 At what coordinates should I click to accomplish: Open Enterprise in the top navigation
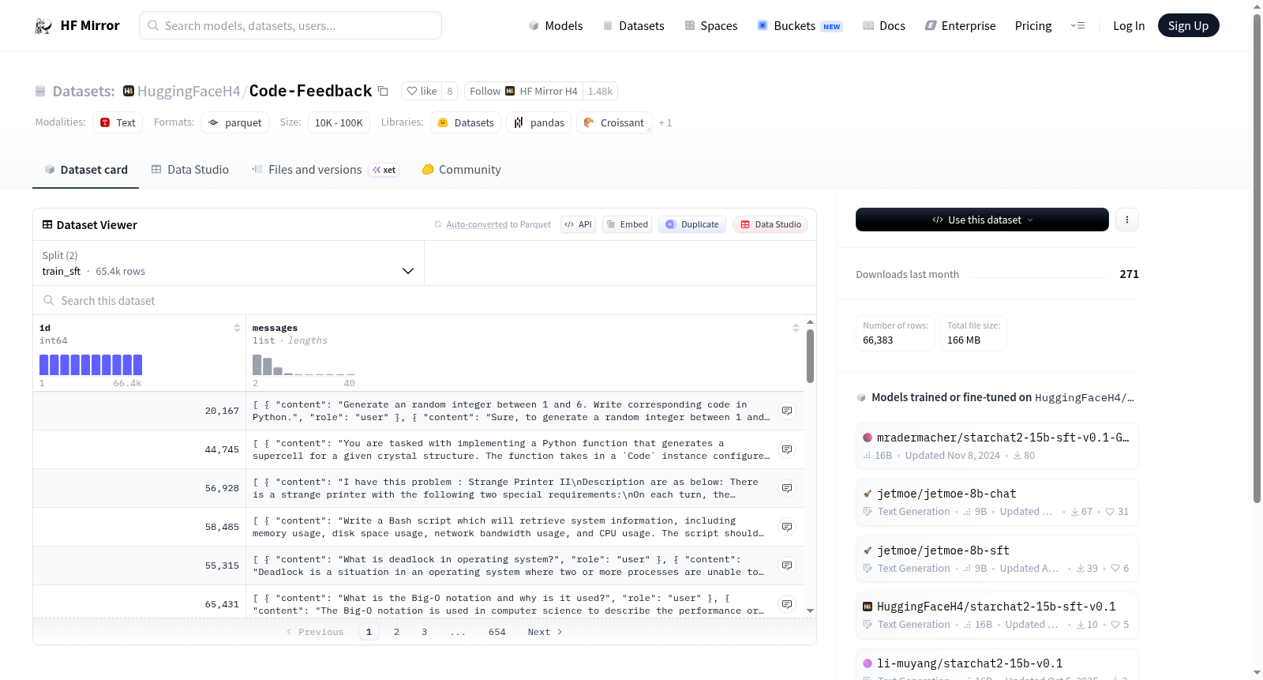[x=961, y=26]
